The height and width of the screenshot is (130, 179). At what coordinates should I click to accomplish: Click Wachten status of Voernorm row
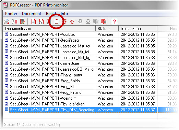pyautogui.click(x=105, y=98)
